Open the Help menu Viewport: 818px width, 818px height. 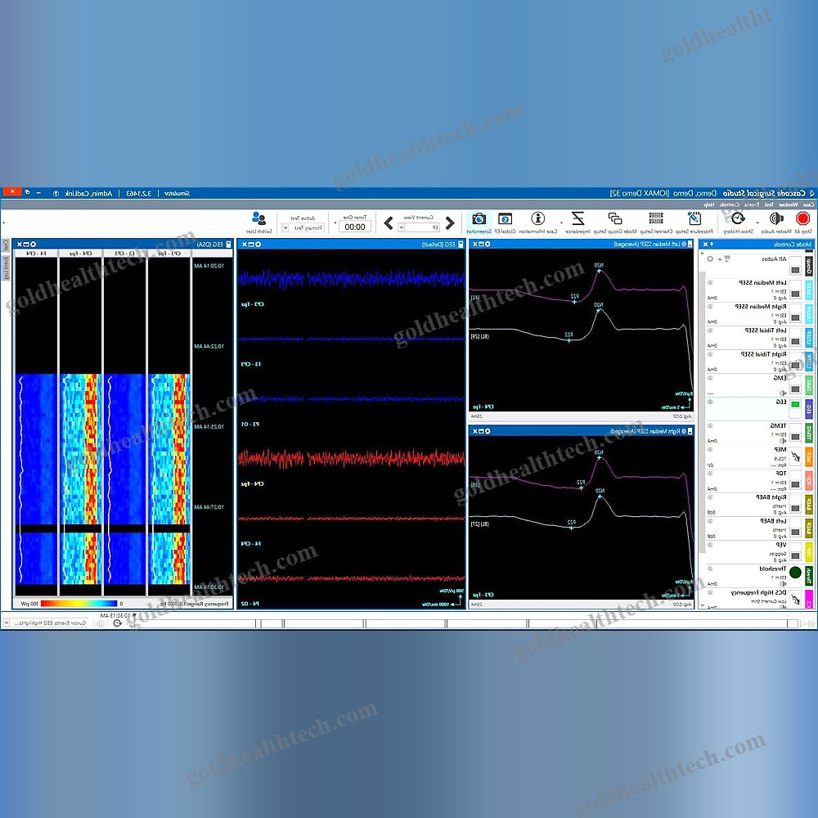point(708,204)
